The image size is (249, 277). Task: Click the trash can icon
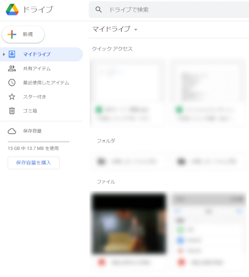coord(12,111)
